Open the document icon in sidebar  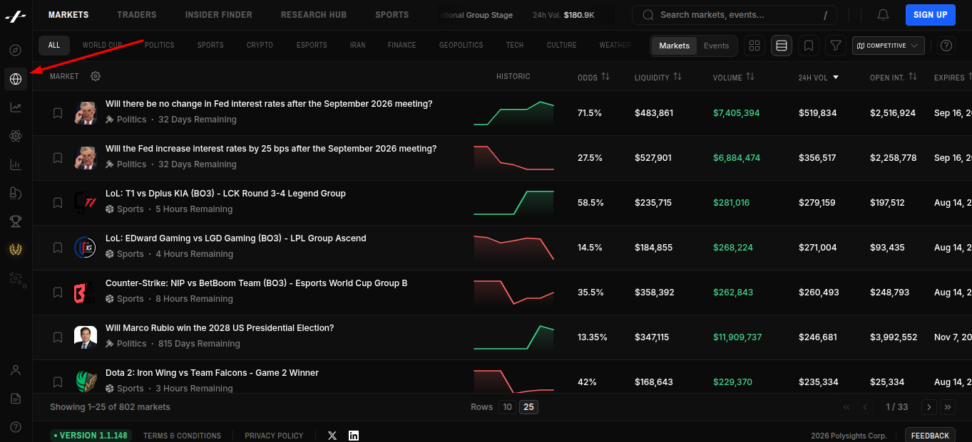(x=16, y=399)
